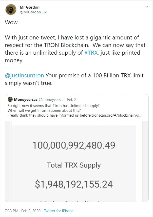This screenshot has height=217, width=153.
Task: Click the Twitter for iPhone source link
Action: [x=59, y=211]
